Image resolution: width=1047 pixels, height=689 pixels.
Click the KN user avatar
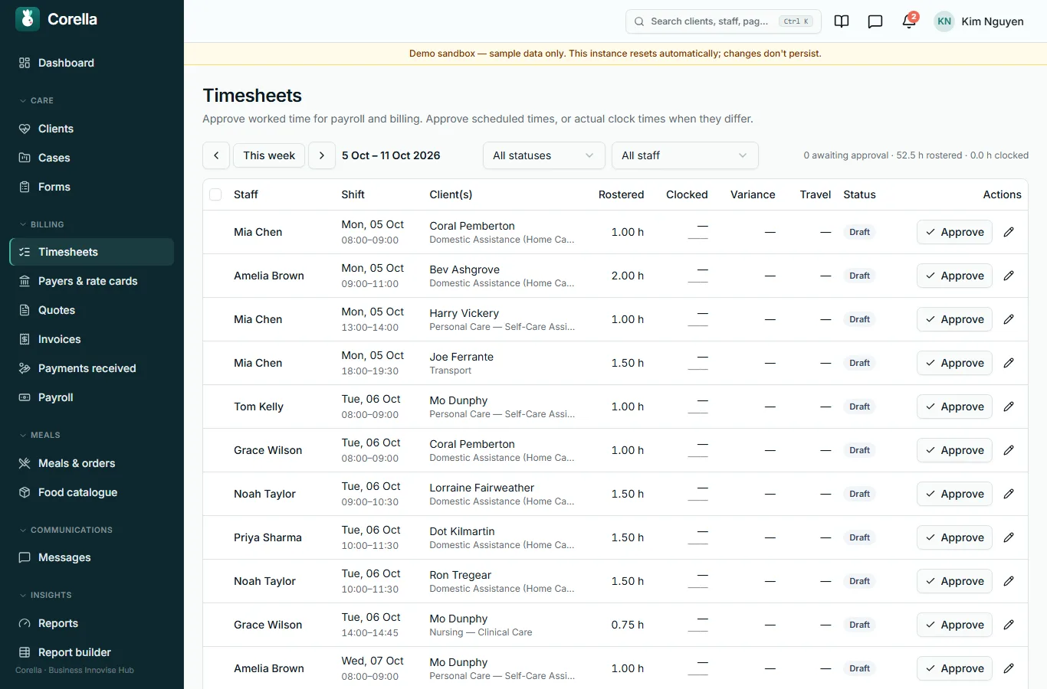click(944, 21)
